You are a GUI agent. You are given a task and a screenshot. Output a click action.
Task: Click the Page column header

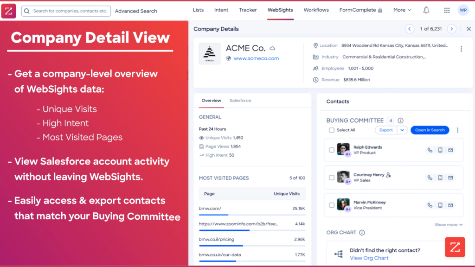209,194
